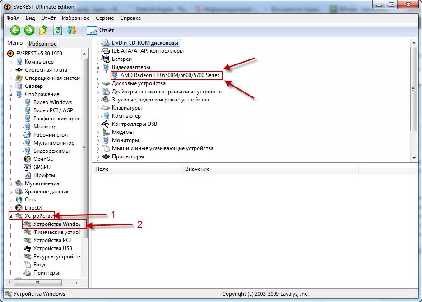The width and height of the screenshot is (422, 302).
Task: Collapse the Устройства node in left tree
Action: (11, 216)
